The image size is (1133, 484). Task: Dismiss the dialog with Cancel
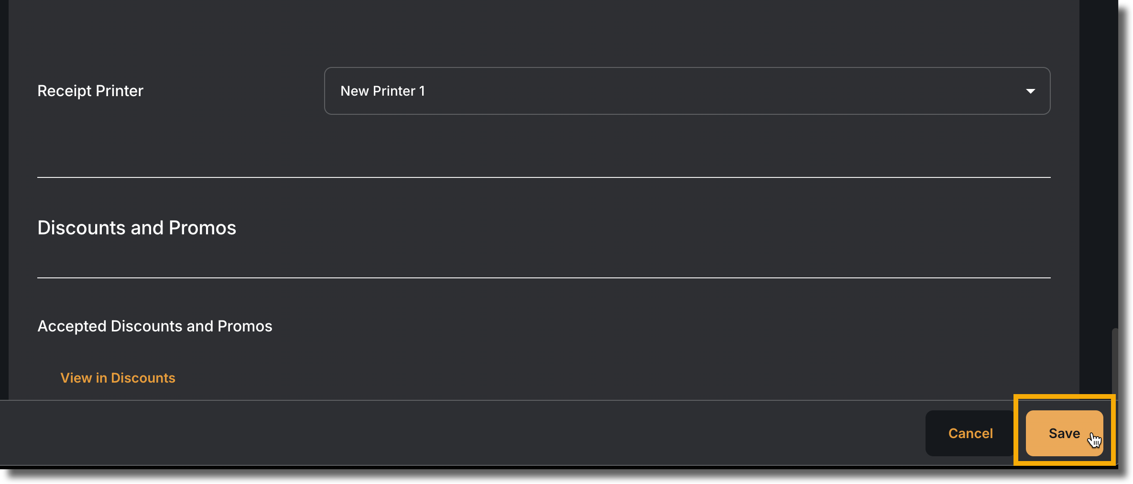click(970, 433)
